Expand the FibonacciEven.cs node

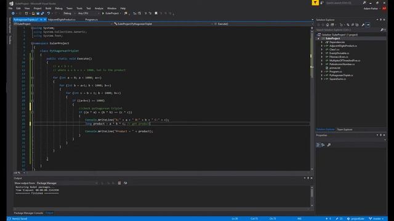pos(322,57)
